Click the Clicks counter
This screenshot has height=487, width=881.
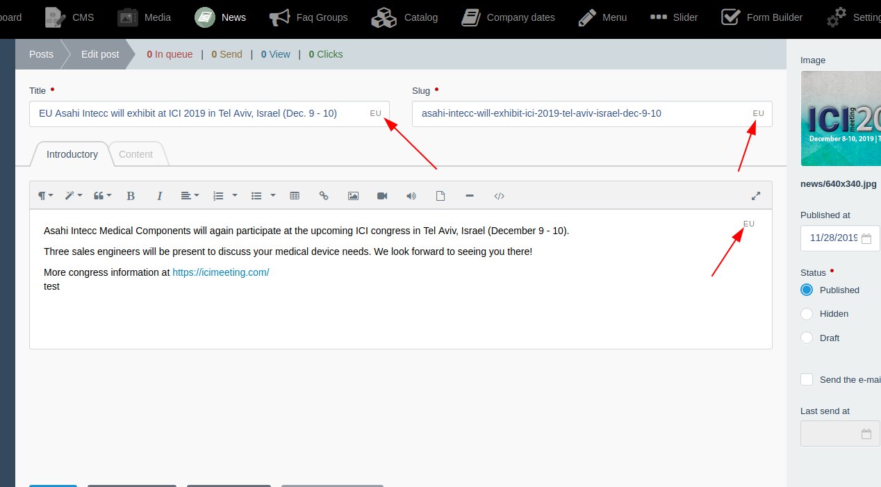pyautogui.click(x=326, y=54)
